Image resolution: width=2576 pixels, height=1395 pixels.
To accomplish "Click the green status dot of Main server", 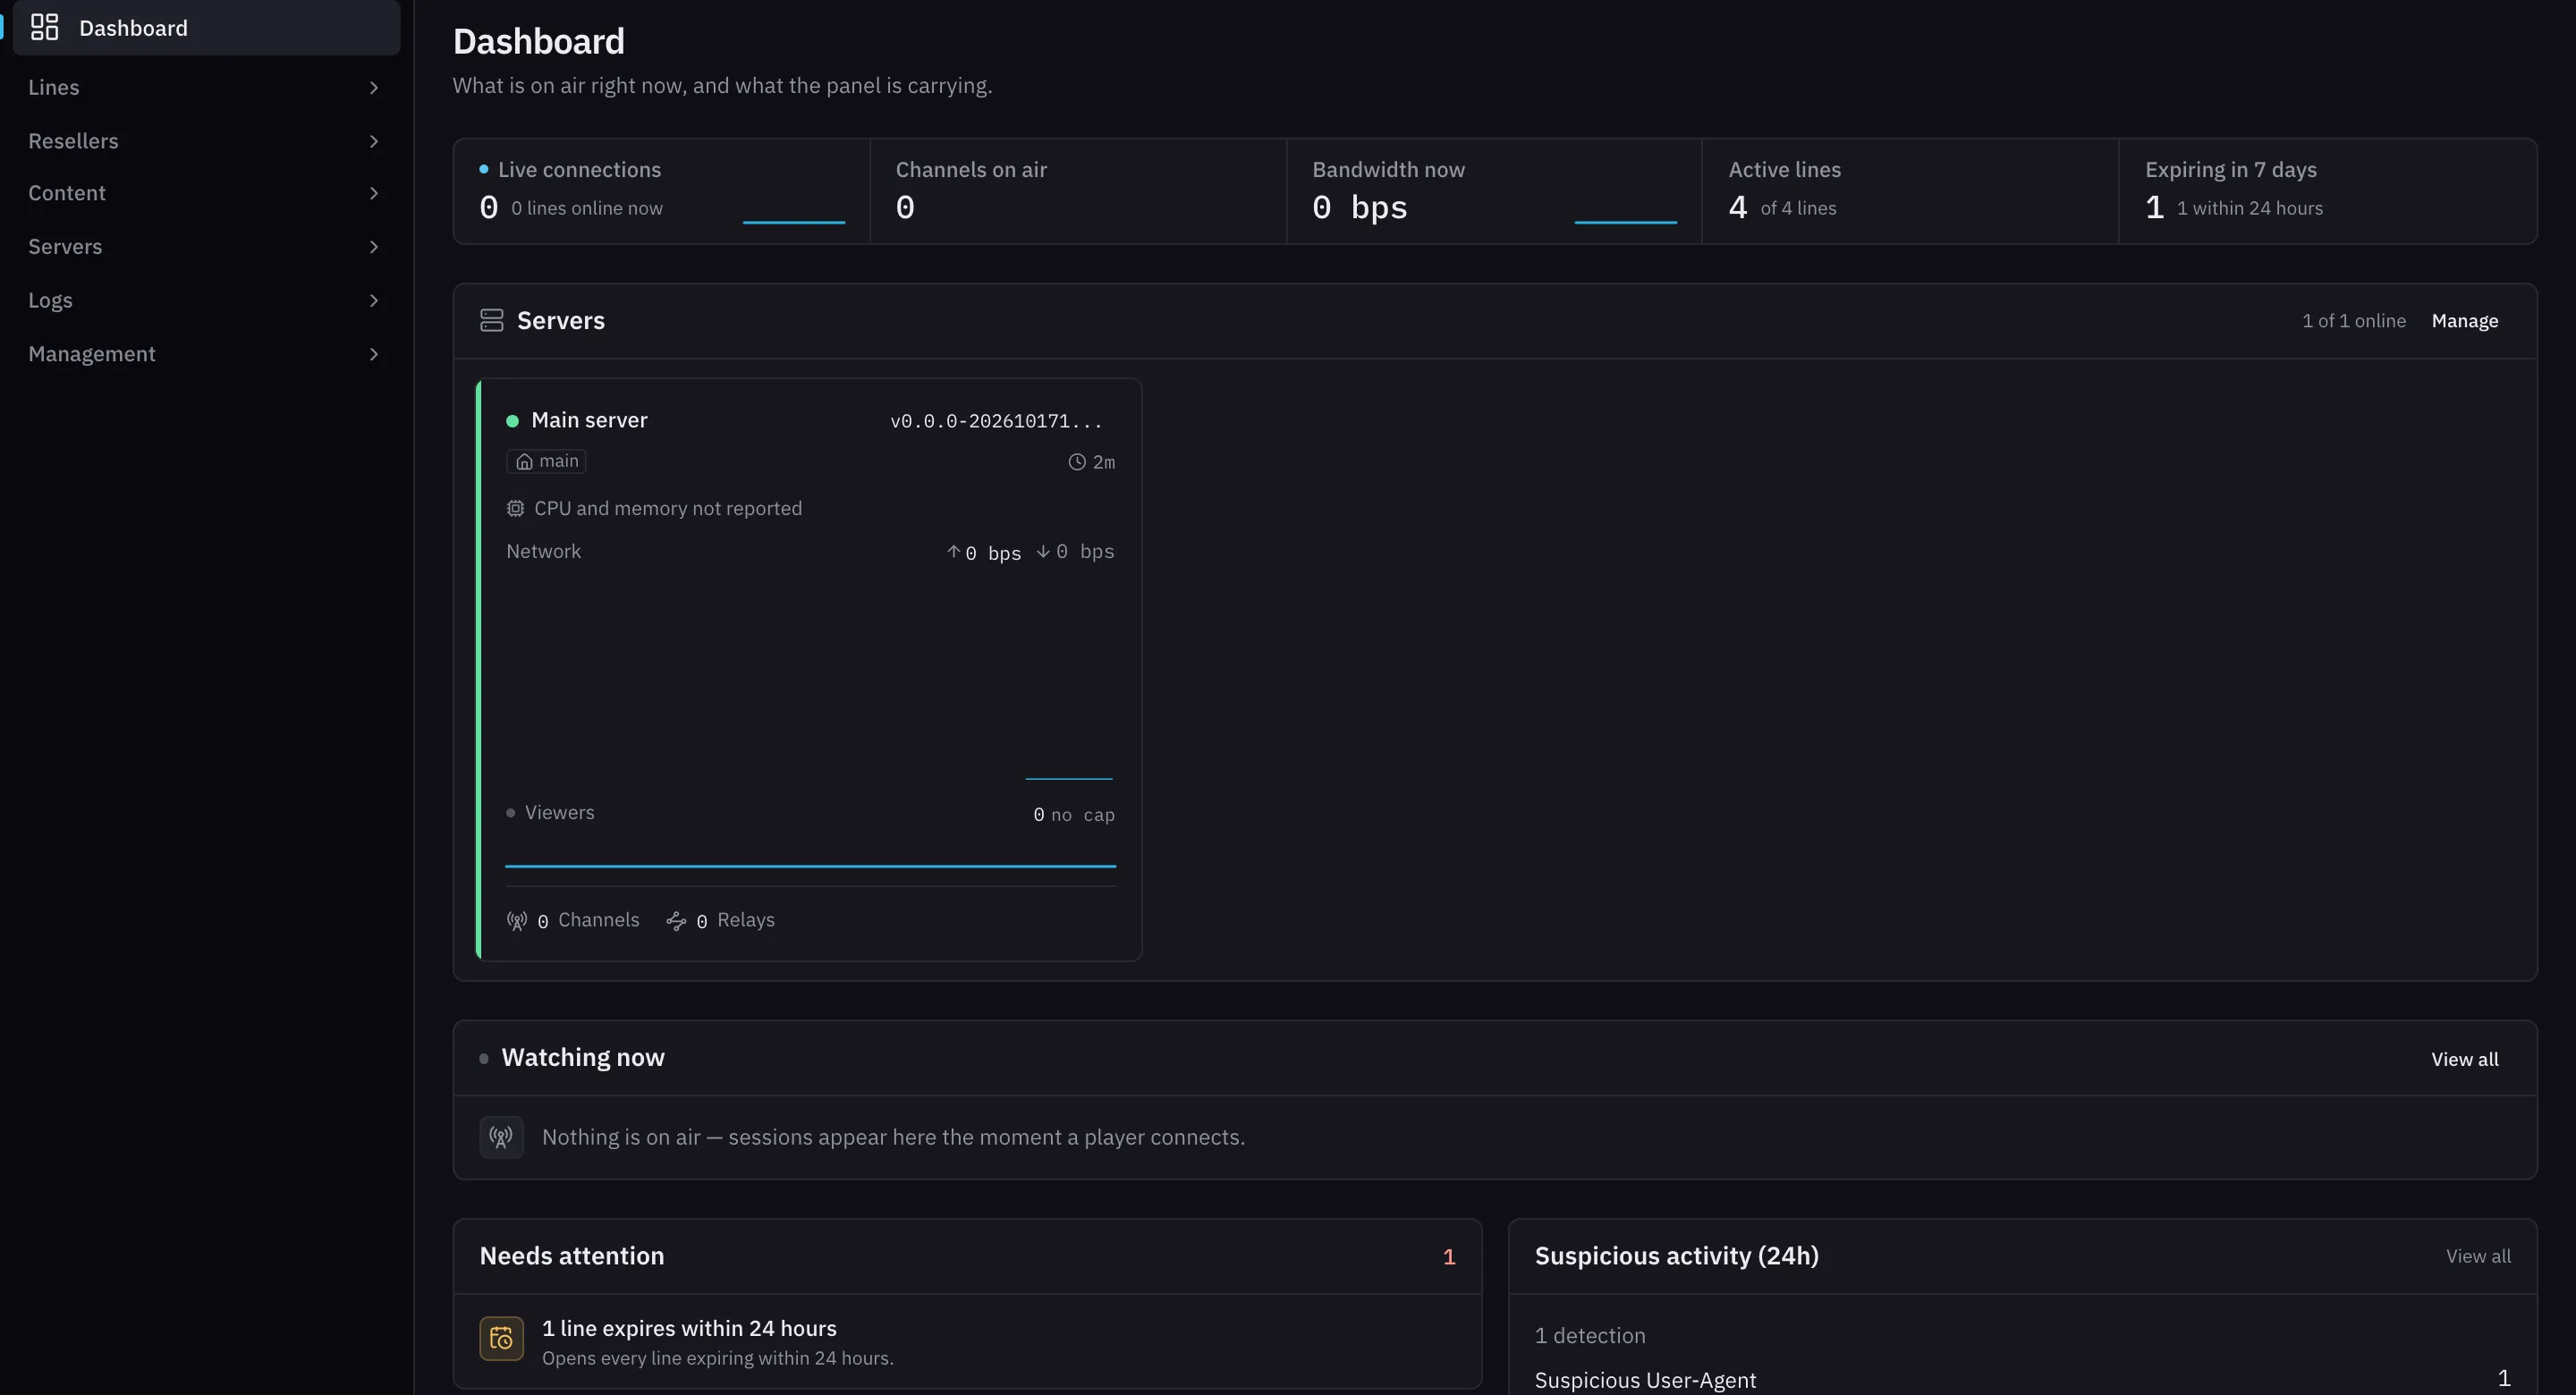I will [x=512, y=421].
